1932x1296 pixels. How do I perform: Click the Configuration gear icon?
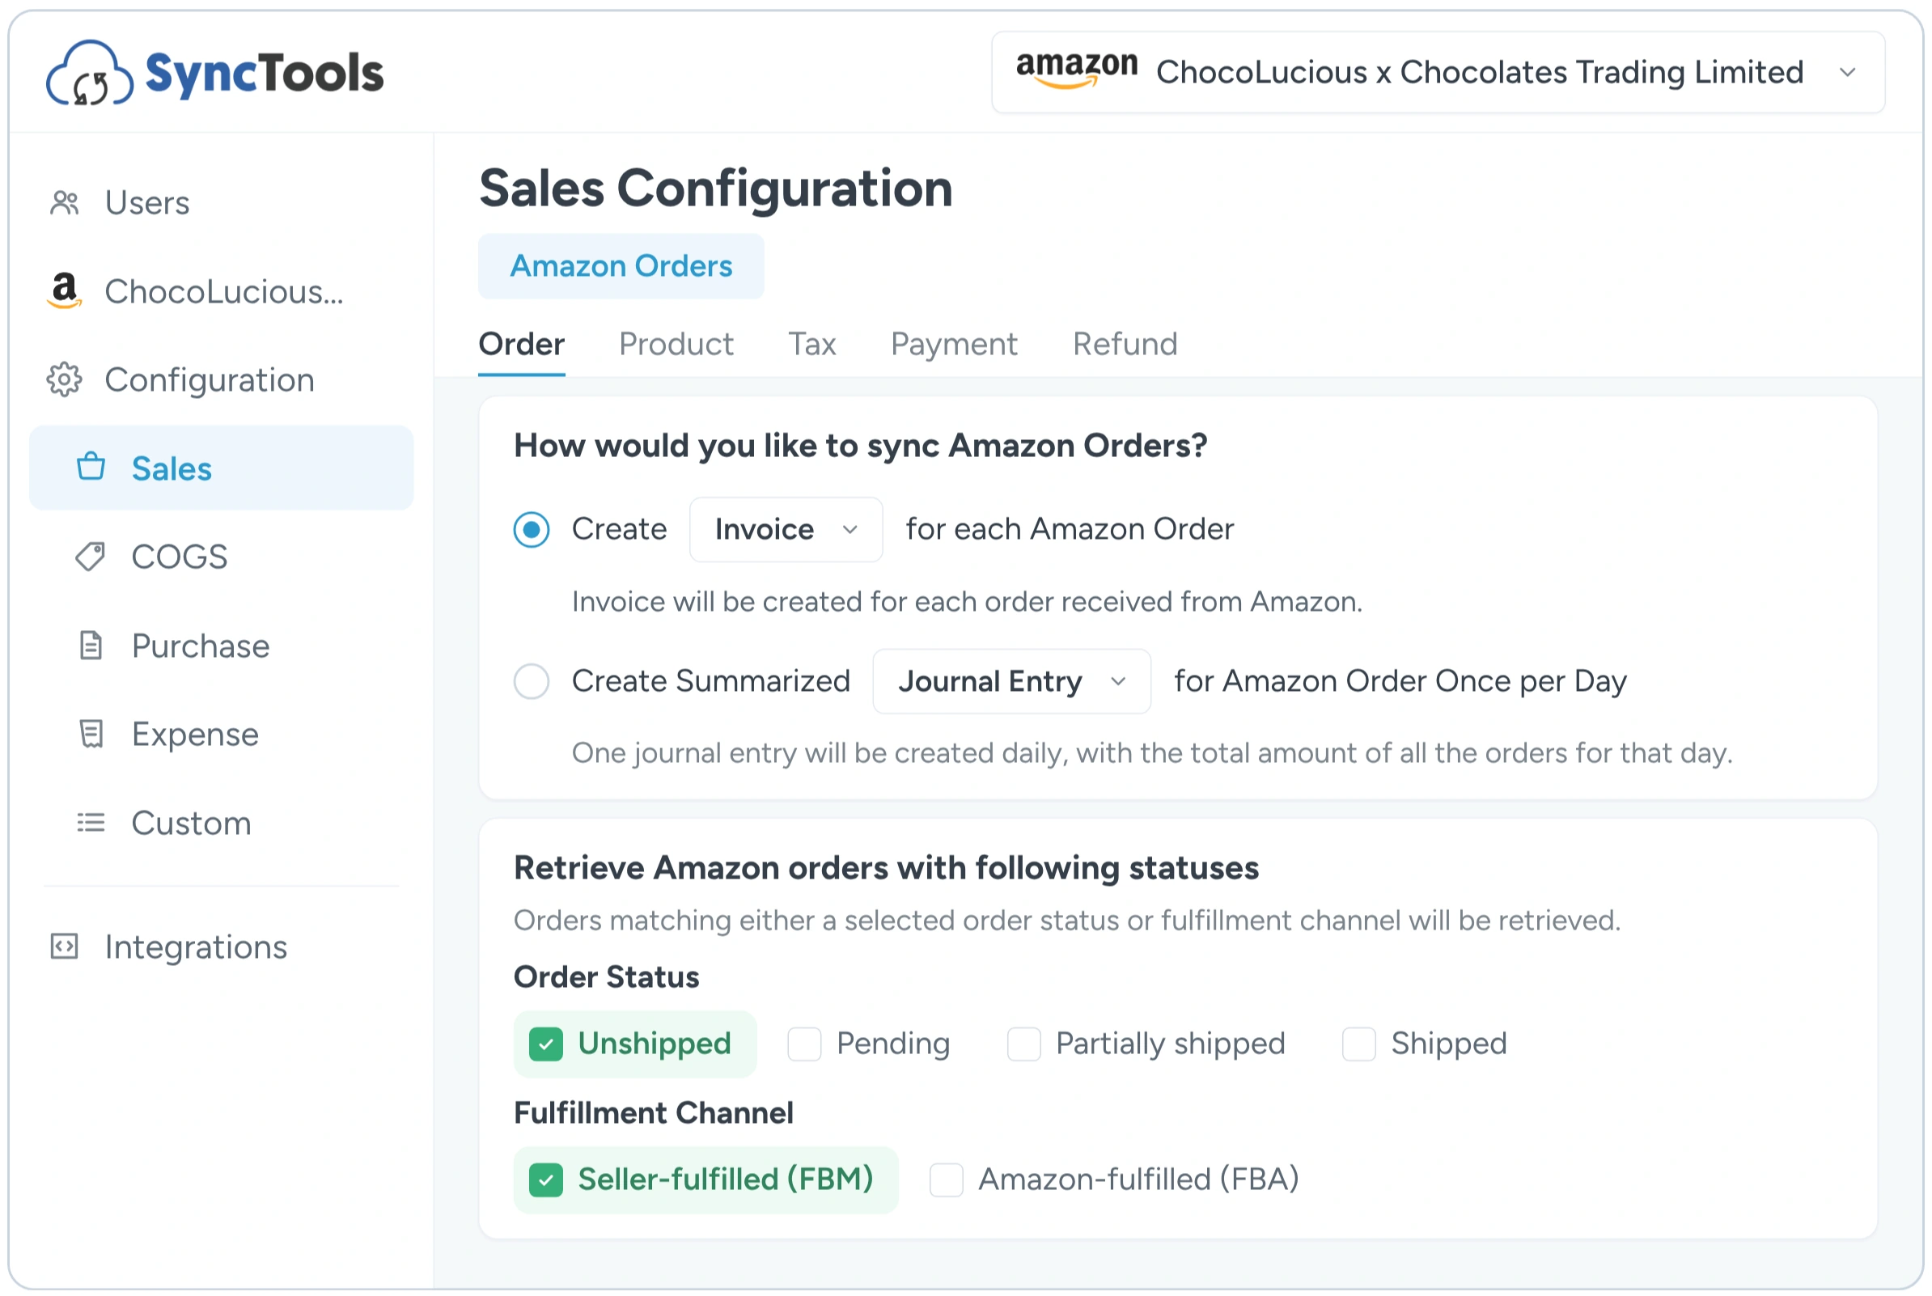pyautogui.click(x=65, y=380)
